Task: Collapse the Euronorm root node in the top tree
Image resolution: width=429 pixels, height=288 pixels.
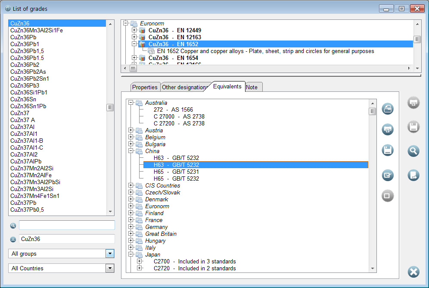Action: pos(126,23)
